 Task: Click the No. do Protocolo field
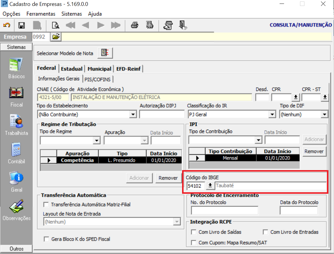[225, 211]
